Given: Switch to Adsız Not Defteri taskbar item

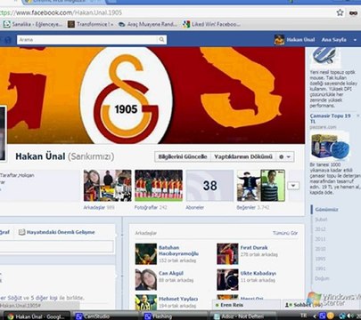Looking at the screenshot, I should [242, 316].
